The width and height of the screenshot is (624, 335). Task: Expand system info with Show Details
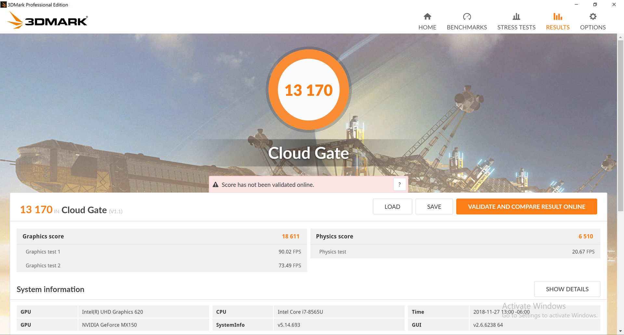tap(567, 289)
